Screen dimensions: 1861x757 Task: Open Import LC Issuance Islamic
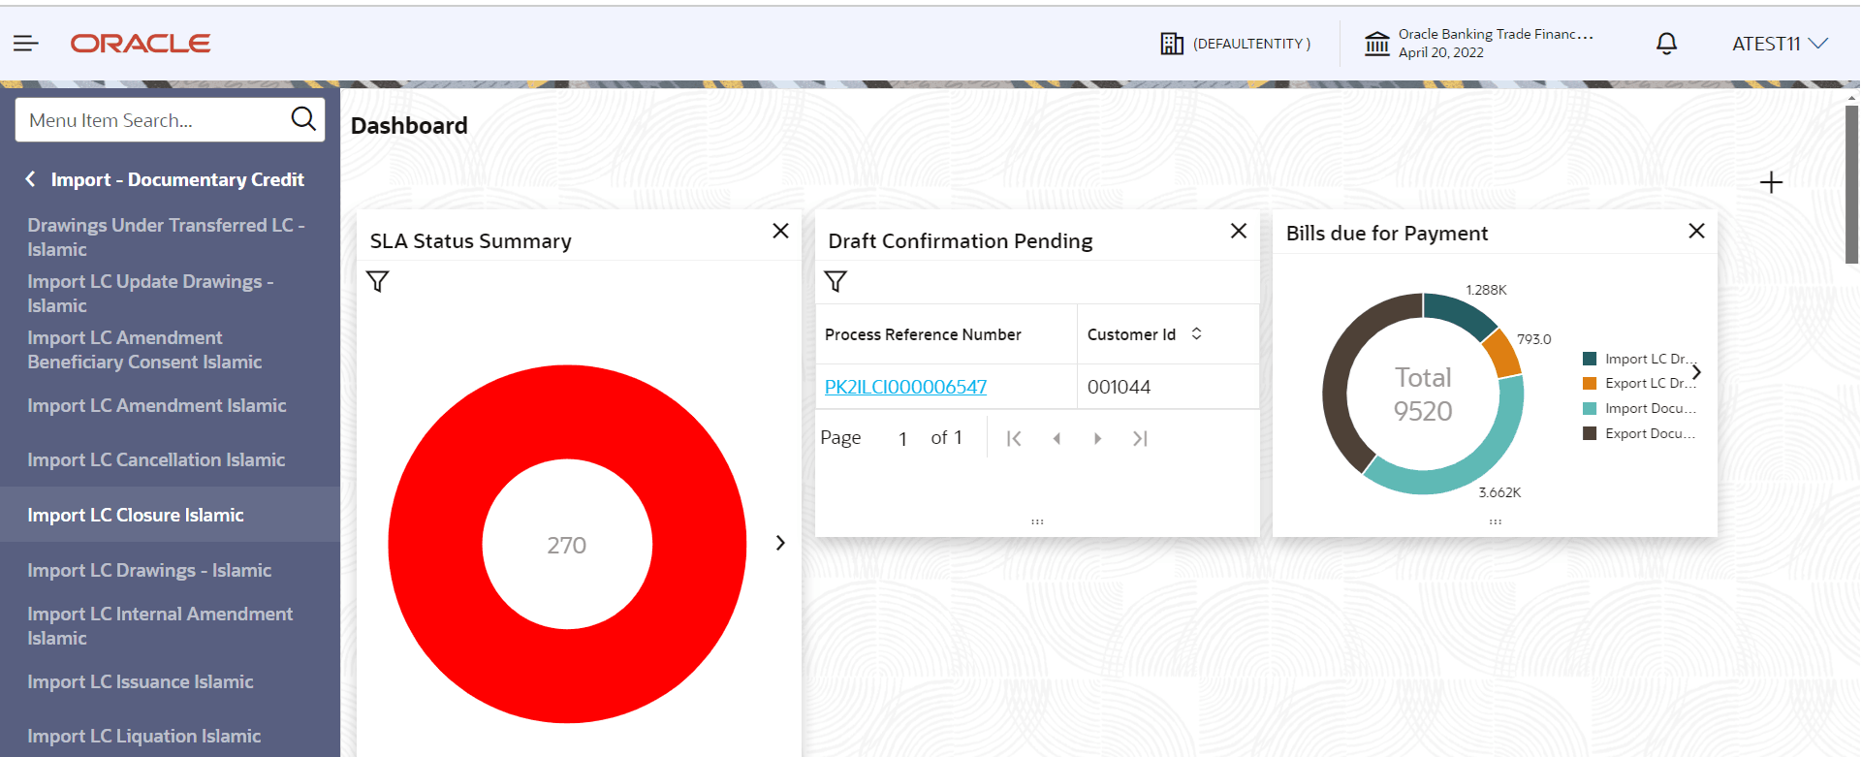pos(141,681)
